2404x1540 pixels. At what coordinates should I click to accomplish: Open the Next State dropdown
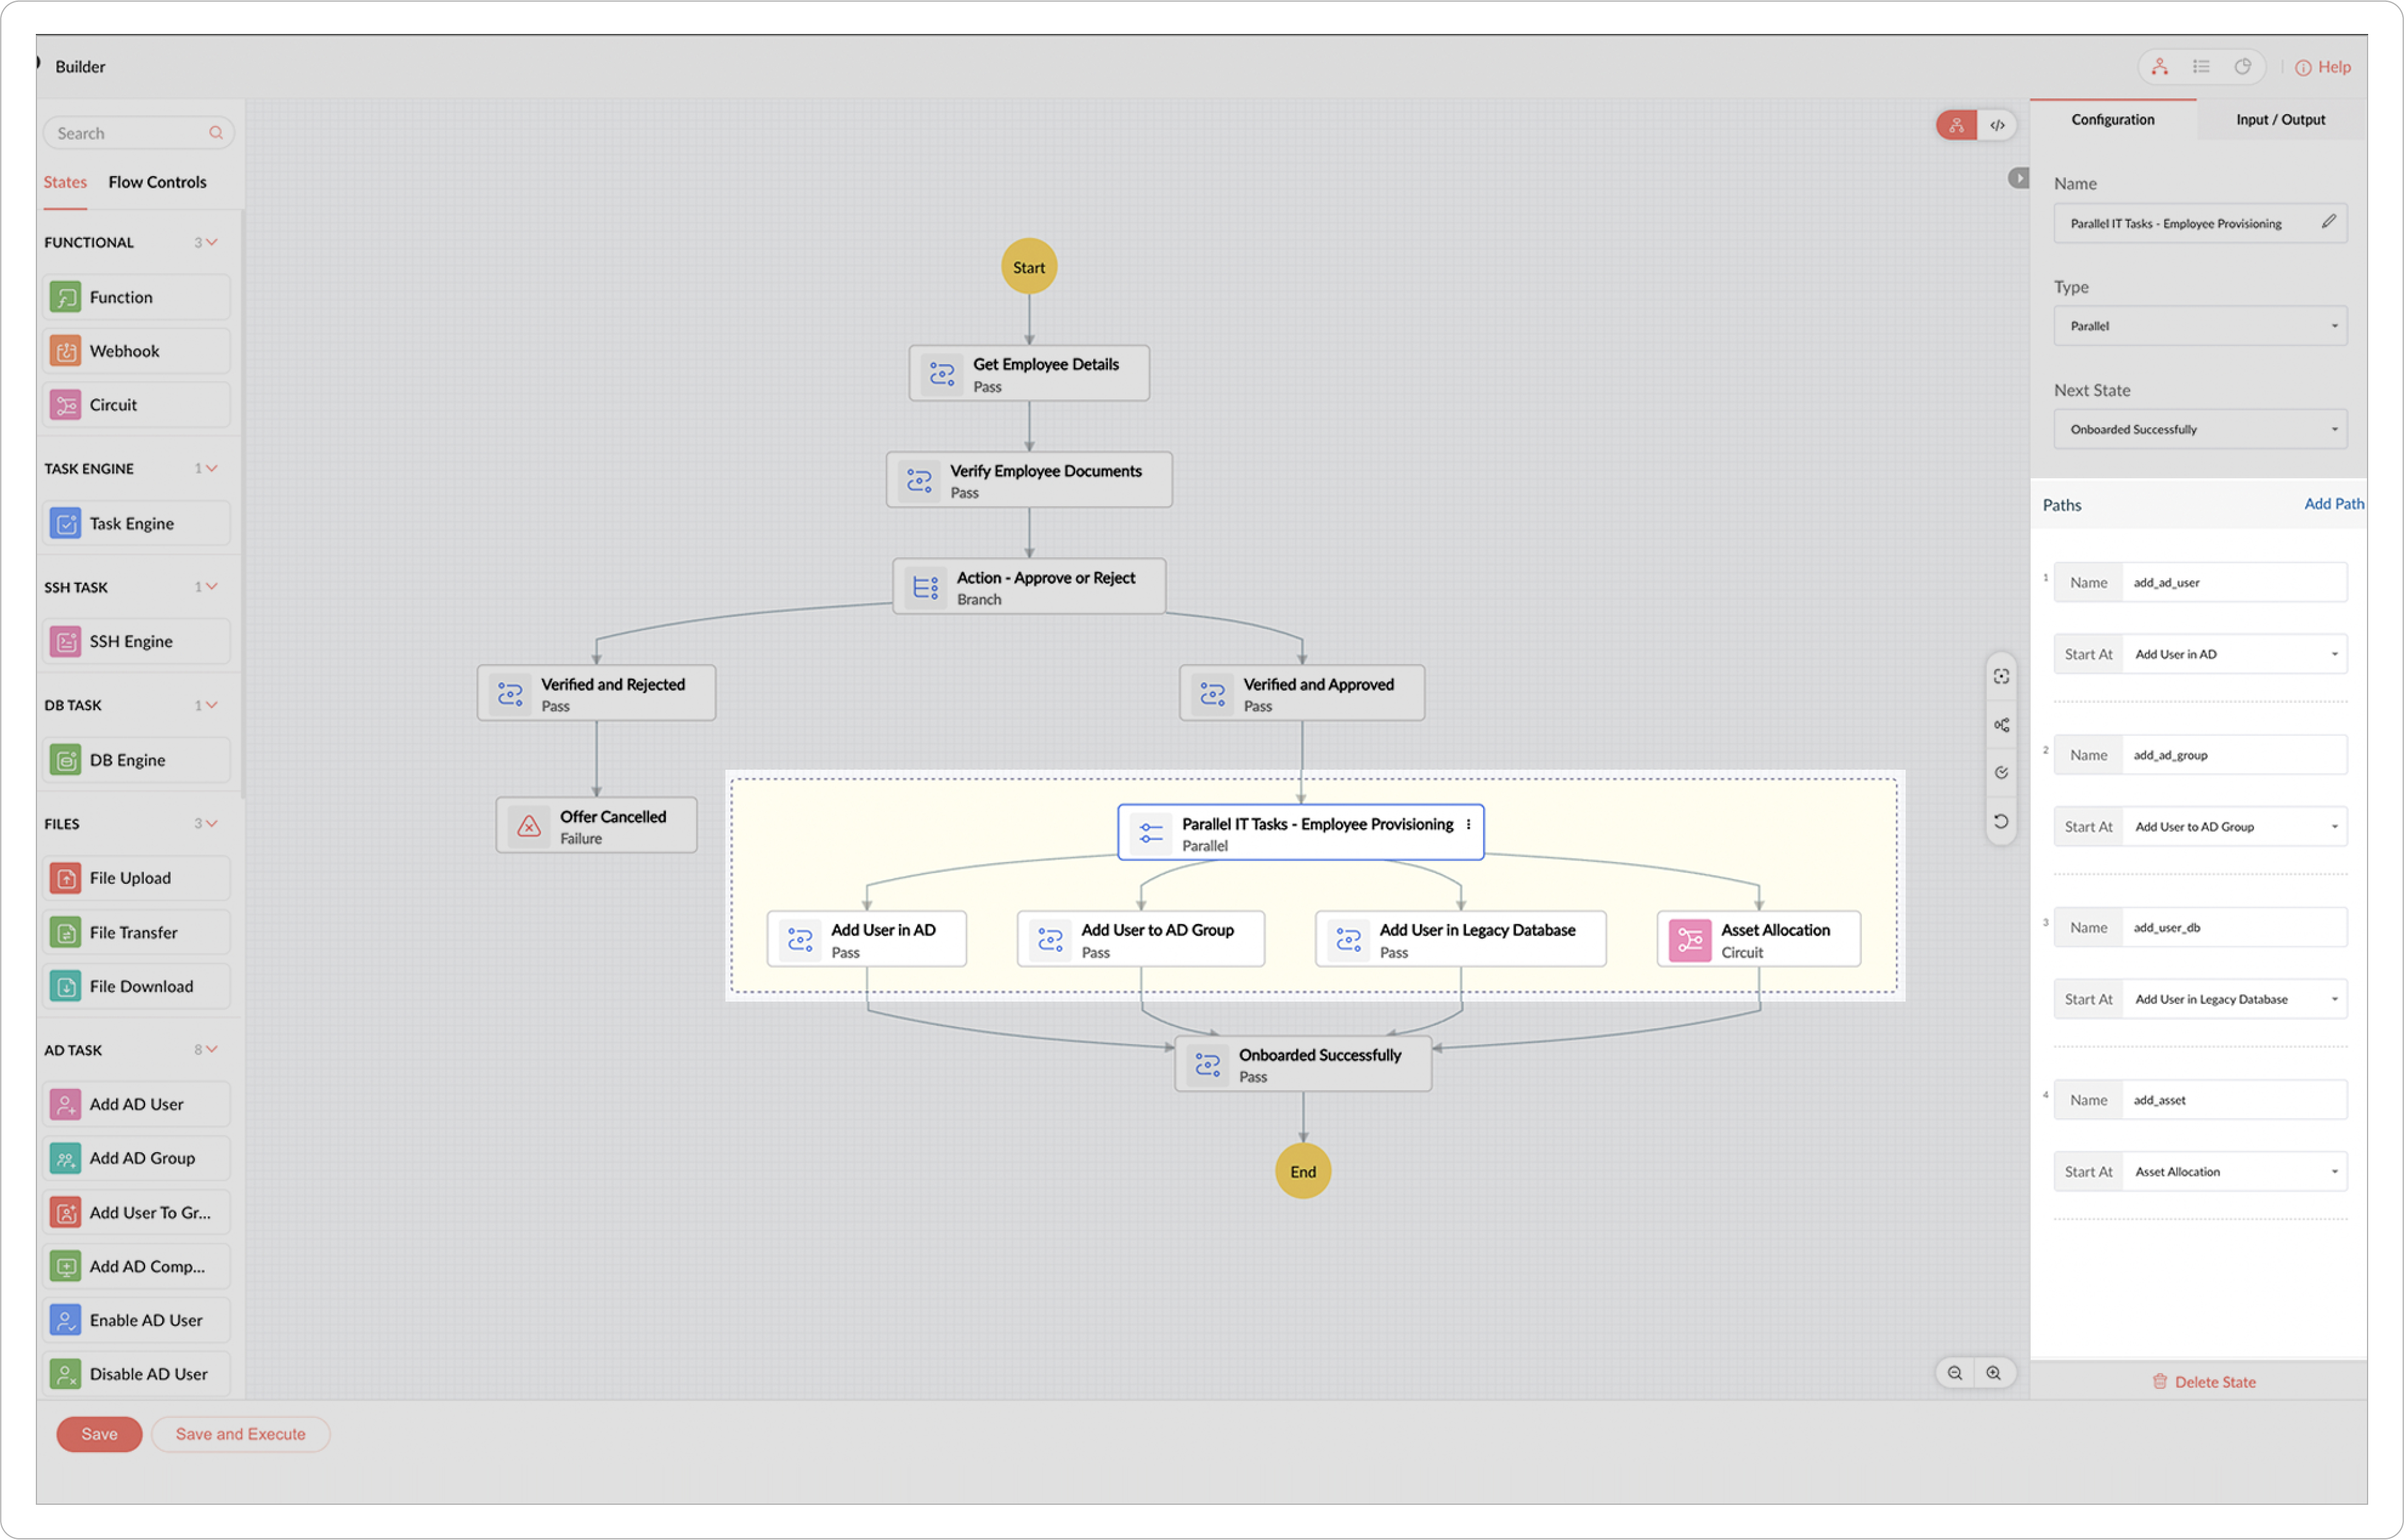[2200, 430]
